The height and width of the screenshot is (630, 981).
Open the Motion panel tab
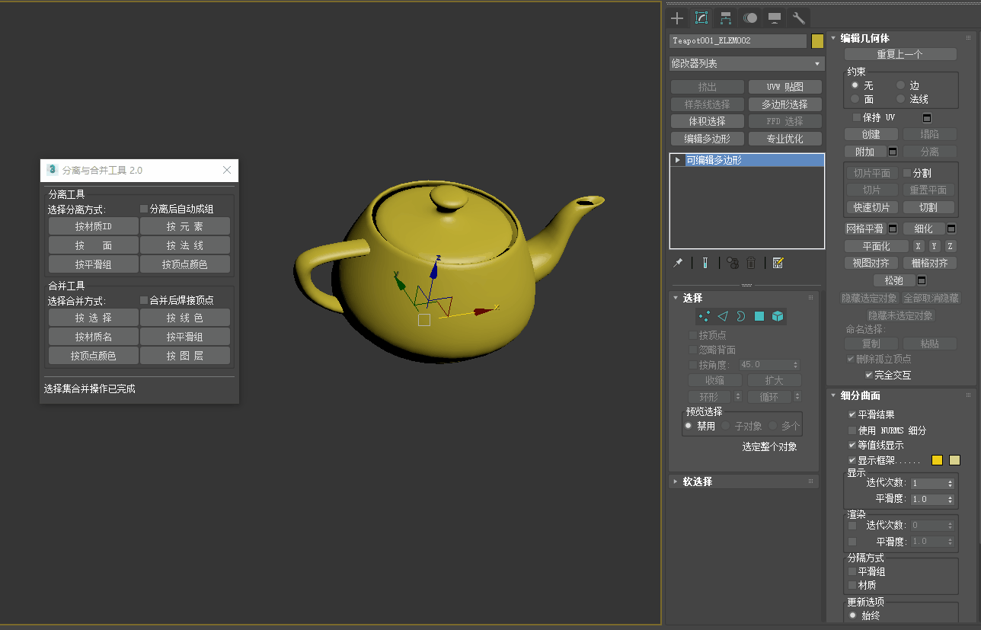click(x=750, y=18)
